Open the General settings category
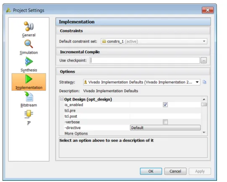The image size is (227, 182). (x=29, y=29)
